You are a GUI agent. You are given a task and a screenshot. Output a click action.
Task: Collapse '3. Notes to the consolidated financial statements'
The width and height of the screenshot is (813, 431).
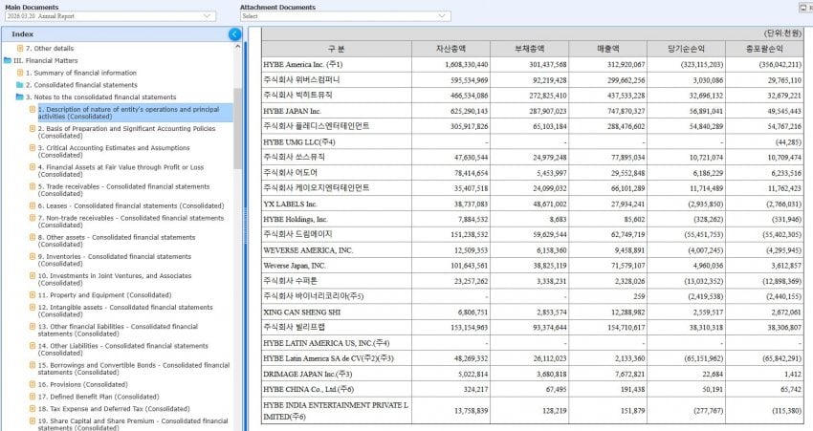pyautogui.click(x=101, y=97)
